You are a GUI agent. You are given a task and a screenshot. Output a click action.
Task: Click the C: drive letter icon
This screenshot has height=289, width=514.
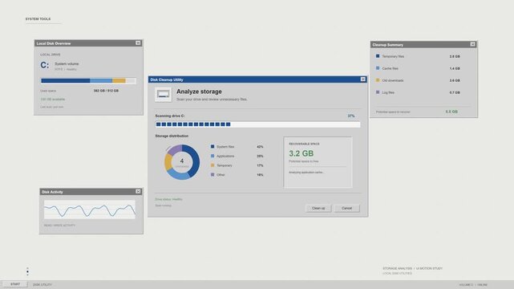click(45, 65)
